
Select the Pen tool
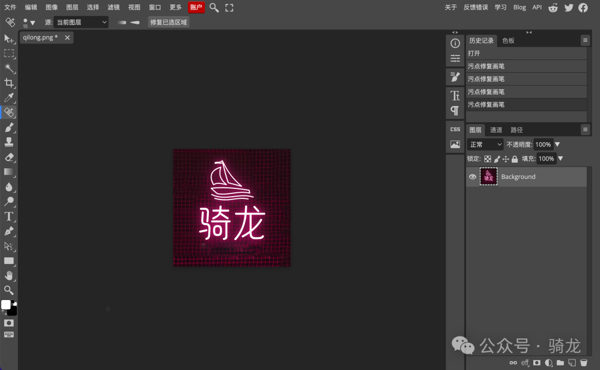tap(9, 231)
